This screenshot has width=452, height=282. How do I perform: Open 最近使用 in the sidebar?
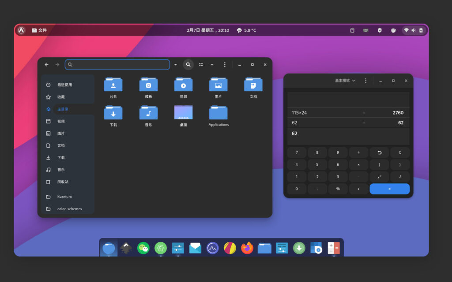(x=68, y=85)
